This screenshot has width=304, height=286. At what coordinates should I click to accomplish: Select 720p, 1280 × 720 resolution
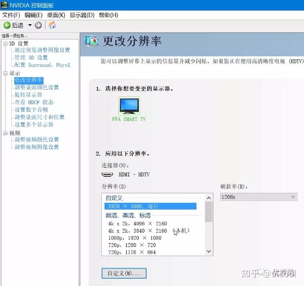point(132,245)
